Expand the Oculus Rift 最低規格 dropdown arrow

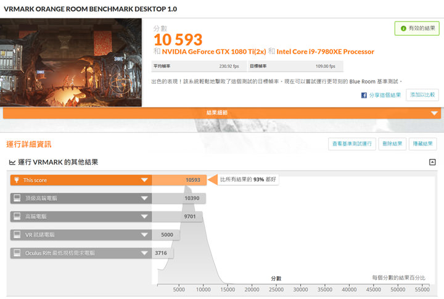tap(144, 253)
